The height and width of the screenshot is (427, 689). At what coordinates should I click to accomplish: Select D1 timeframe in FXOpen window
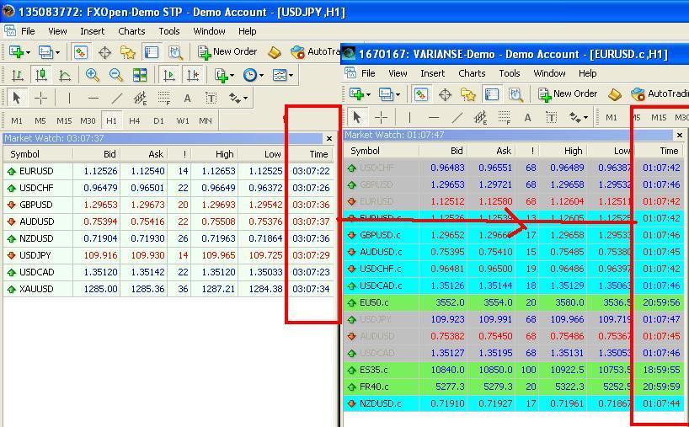tap(158, 120)
